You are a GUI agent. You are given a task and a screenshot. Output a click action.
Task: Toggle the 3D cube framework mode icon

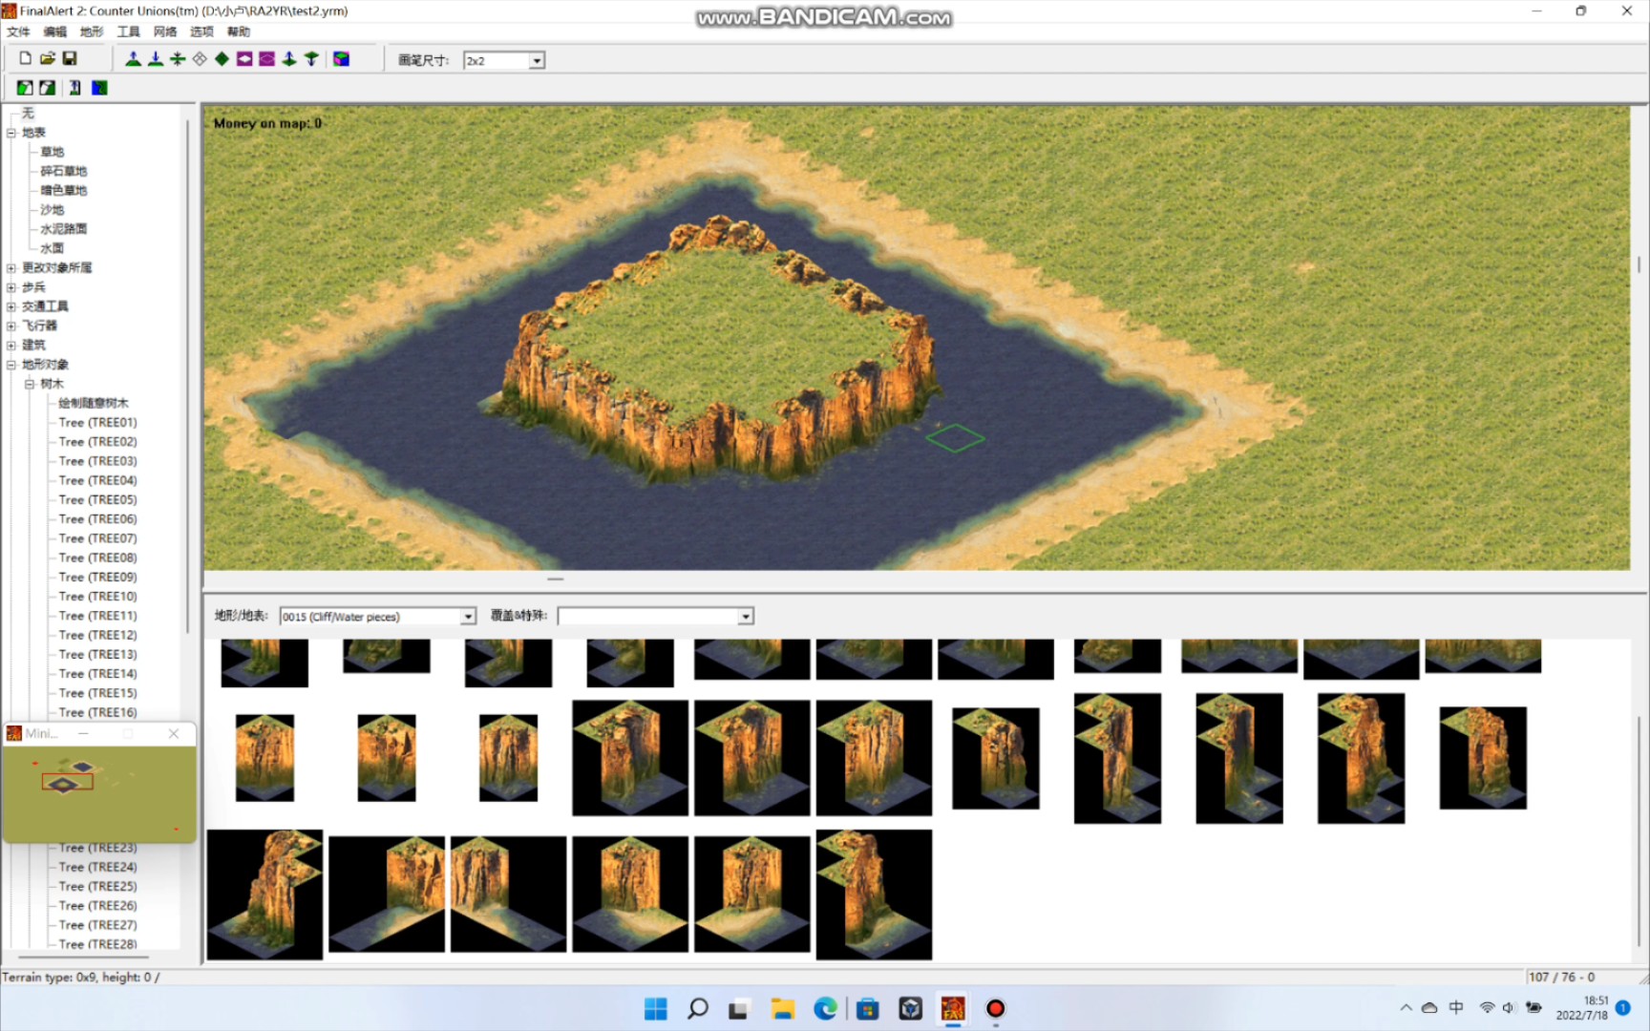click(x=341, y=59)
